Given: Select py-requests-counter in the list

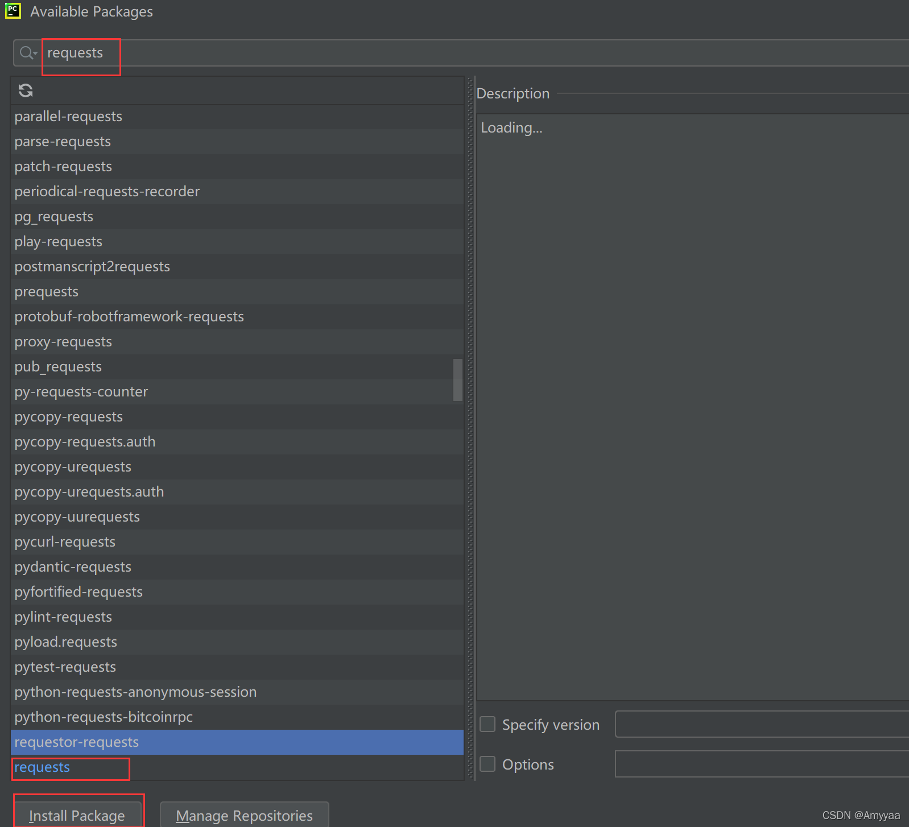Looking at the screenshot, I should pyautogui.click(x=237, y=392).
